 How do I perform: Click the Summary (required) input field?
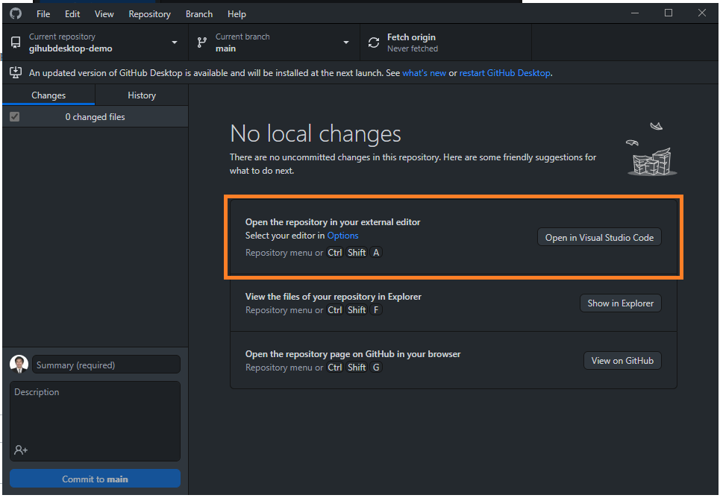coord(106,365)
